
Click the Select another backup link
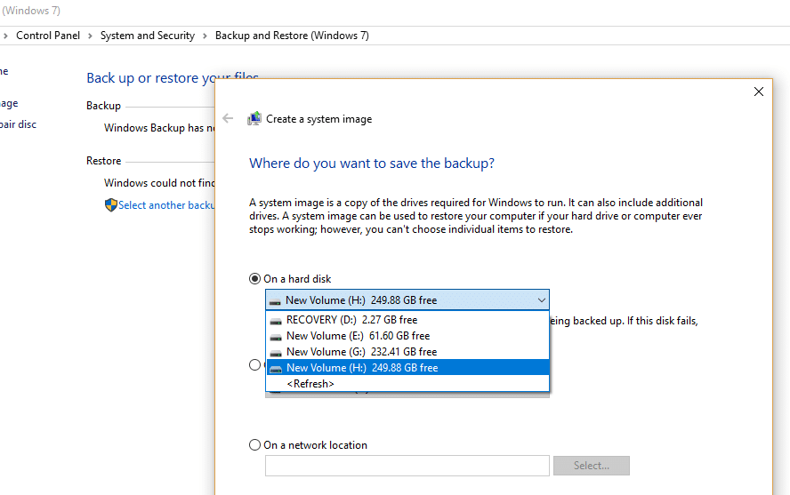(x=166, y=205)
